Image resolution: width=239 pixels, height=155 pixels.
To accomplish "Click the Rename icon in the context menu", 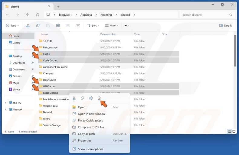I will [91, 98].
